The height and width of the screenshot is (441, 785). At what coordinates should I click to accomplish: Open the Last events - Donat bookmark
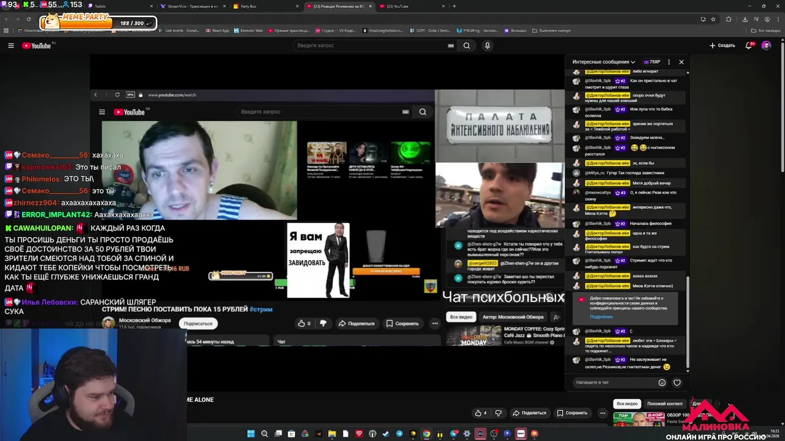pyautogui.click(x=179, y=31)
